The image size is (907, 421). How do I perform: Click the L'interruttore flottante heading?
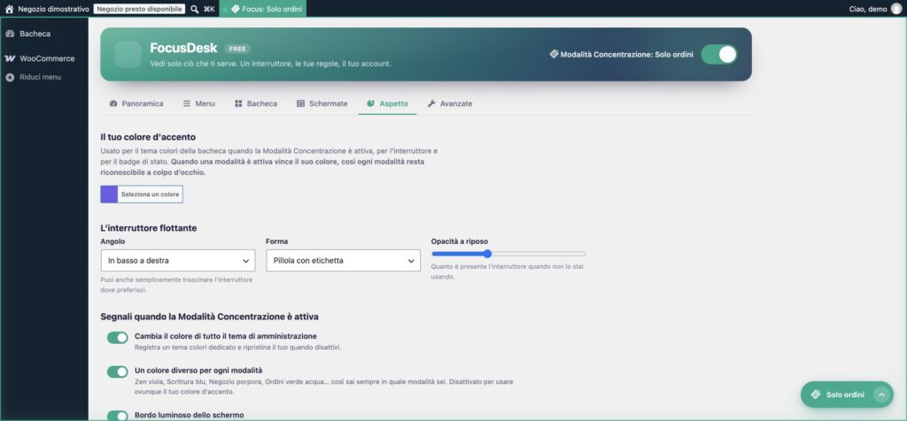point(149,228)
